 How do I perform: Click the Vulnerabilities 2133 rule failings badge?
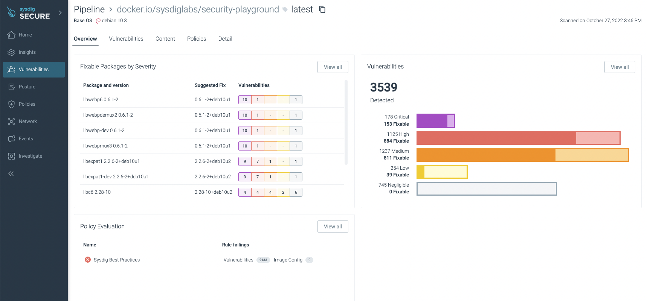tap(263, 260)
